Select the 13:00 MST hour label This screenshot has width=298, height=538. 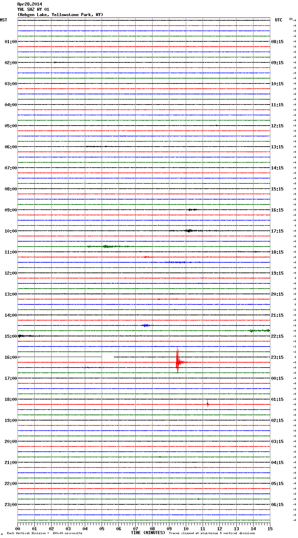coord(11,294)
